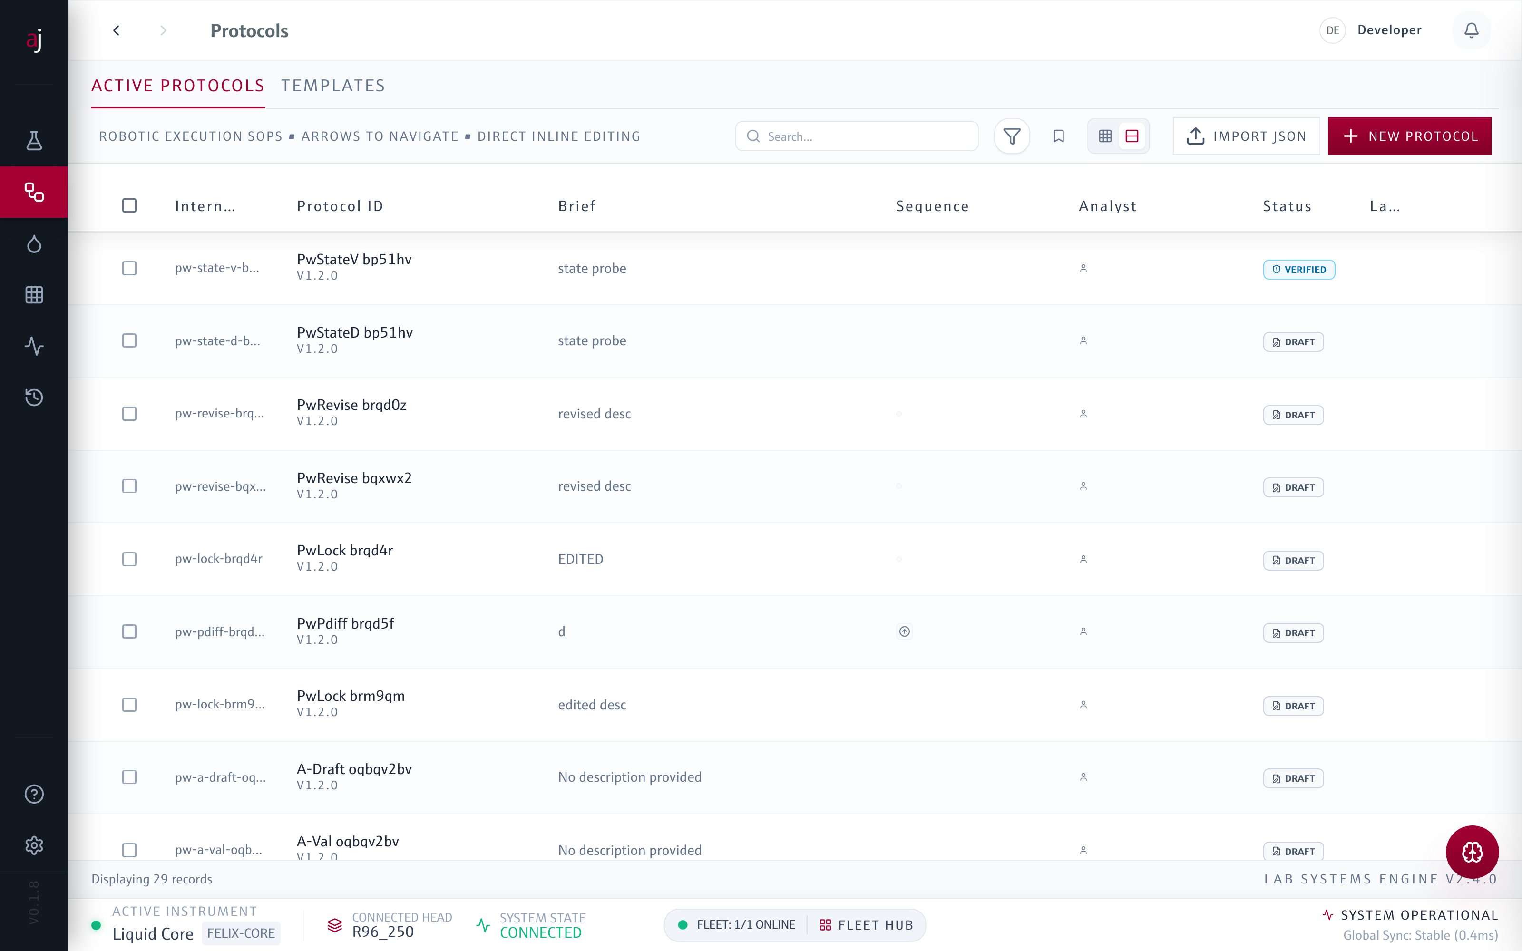Open the Developer user name
Screen dimensions: 1522x951
pyautogui.click(x=1389, y=30)
